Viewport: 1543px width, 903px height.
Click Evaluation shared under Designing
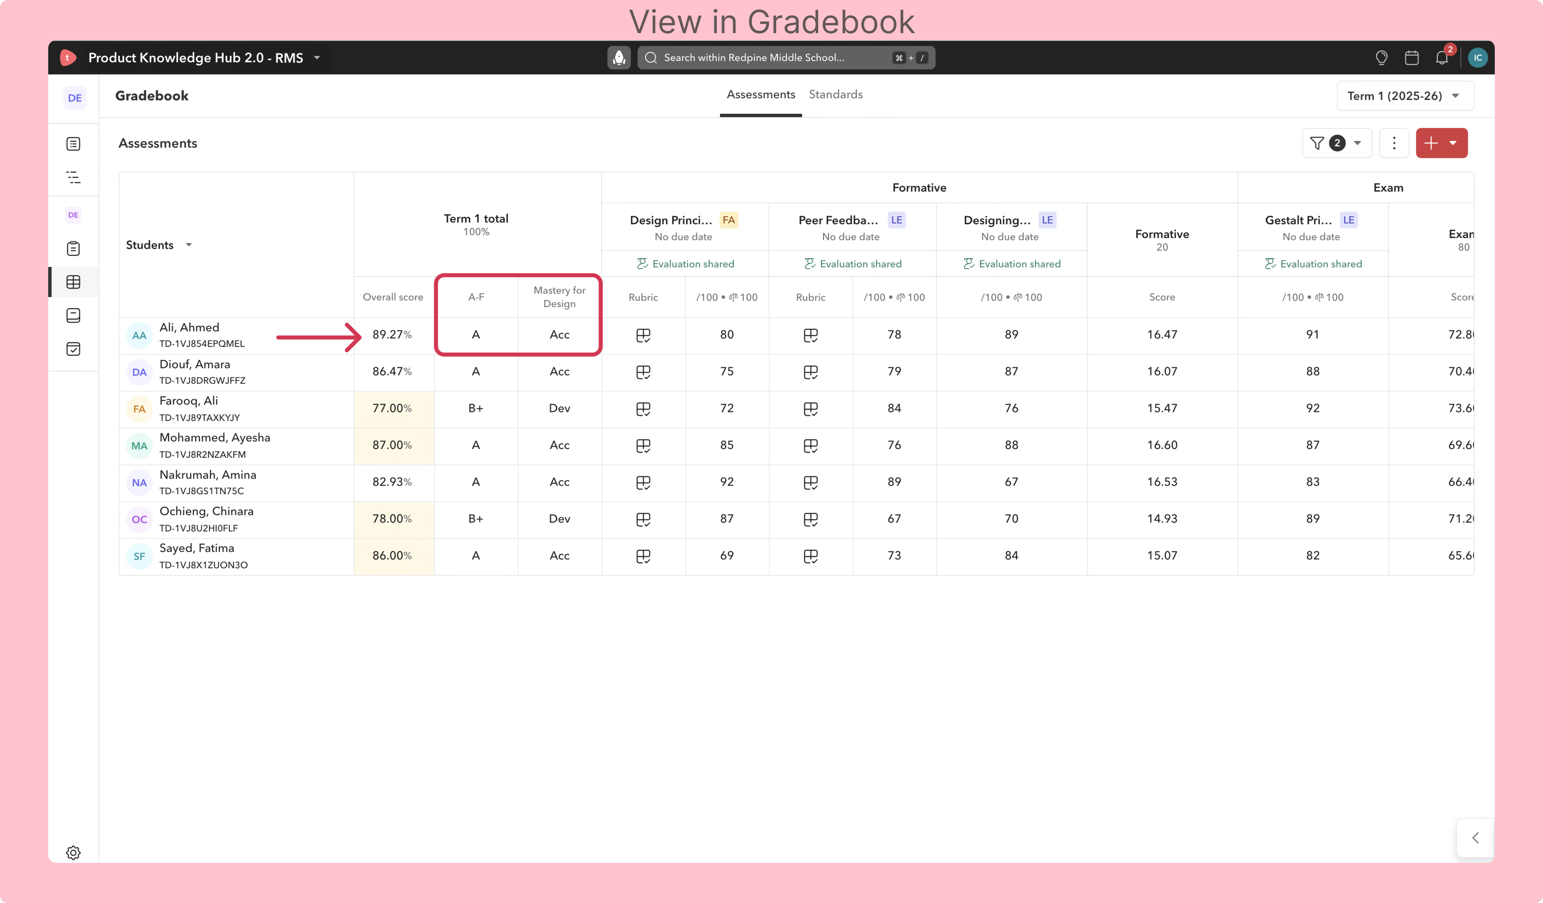pyautogui.click(x=1012, y=264)
